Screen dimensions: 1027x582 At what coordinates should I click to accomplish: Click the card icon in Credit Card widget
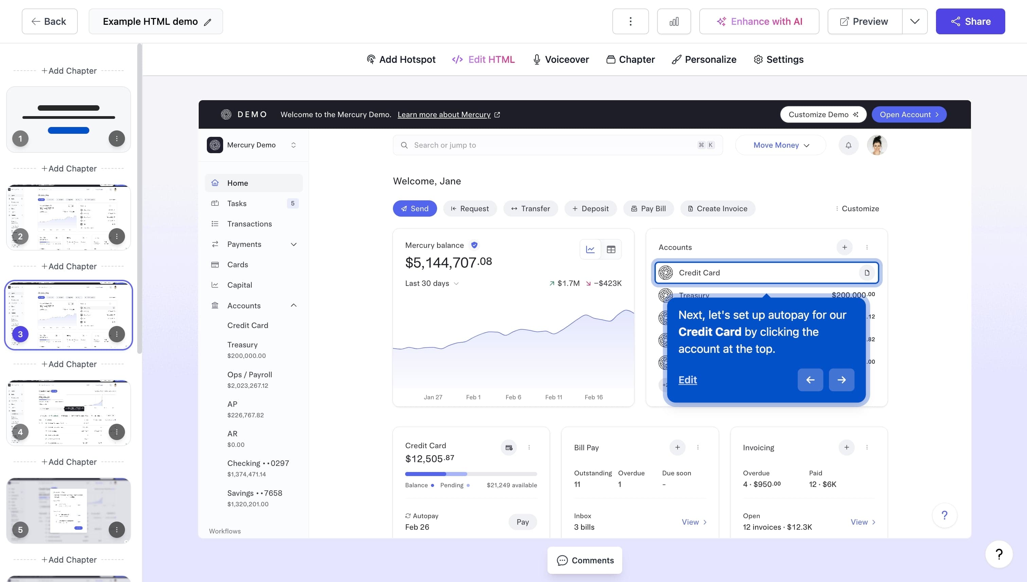[509, 448]
